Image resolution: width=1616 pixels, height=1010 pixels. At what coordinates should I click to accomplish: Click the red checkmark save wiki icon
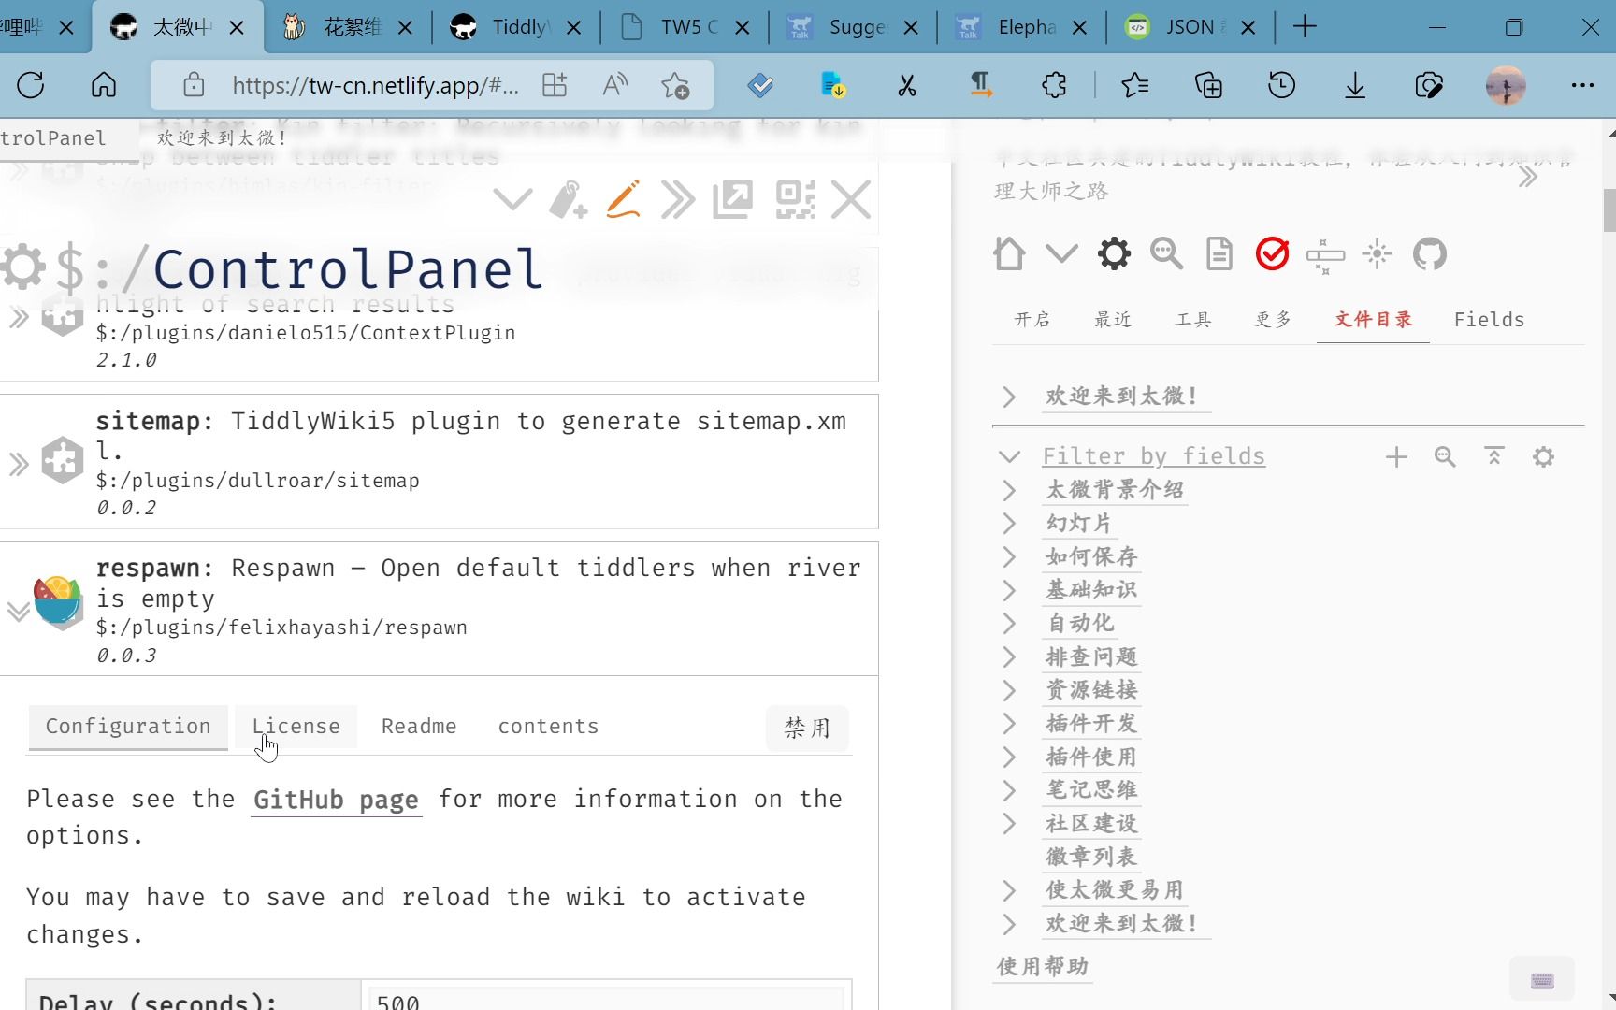(1272, 253)
